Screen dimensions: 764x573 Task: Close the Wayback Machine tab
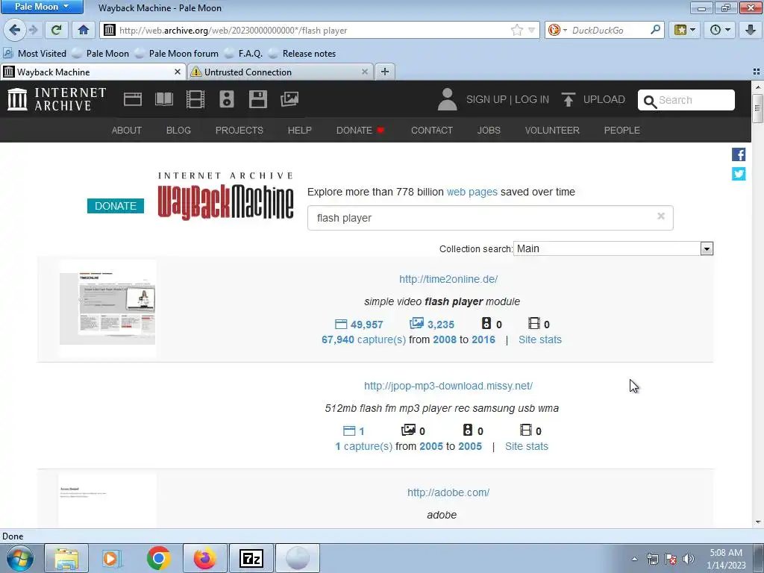pyautogui.click(x=178, y=72)
